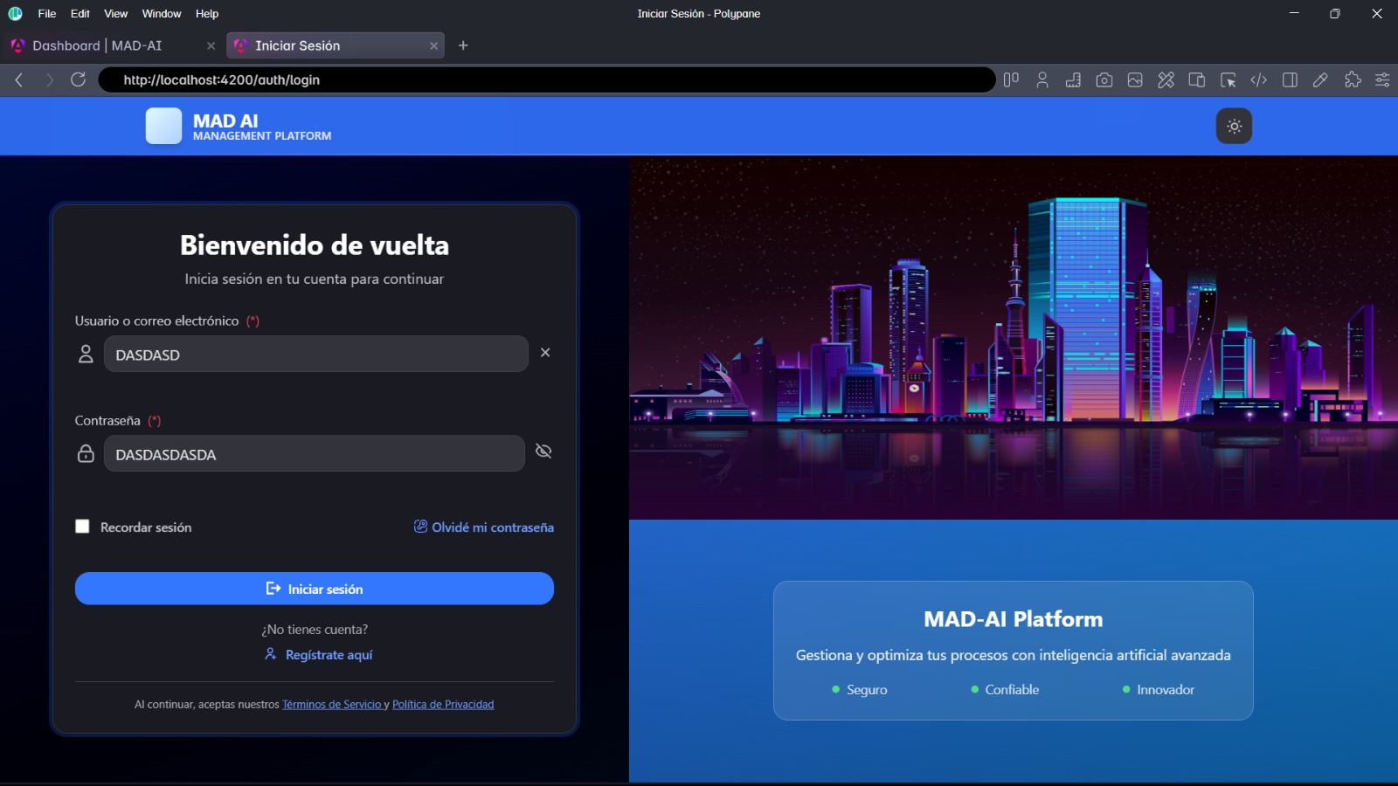The width and height of the screenshot is (1398, 786).
Task: Take a screenshot using the camera icon
Action: click(x=1104, y=79)
